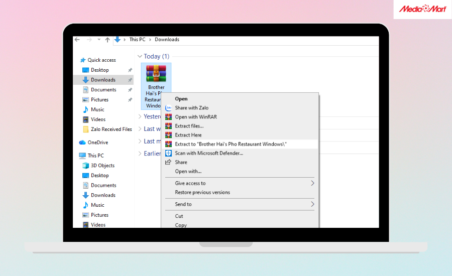Open 3D Objects folder in sidebar
Viewport: 452px width, 276px height.
102,166
